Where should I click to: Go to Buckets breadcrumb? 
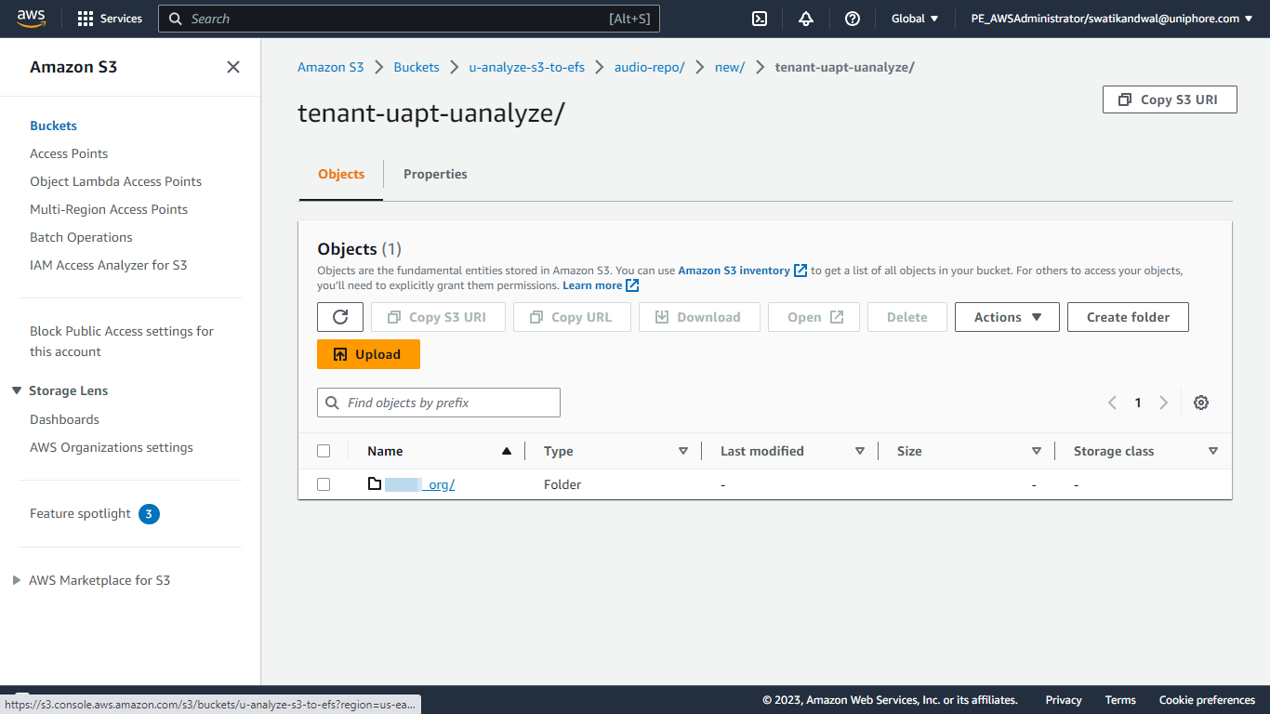tap(417, 67)
